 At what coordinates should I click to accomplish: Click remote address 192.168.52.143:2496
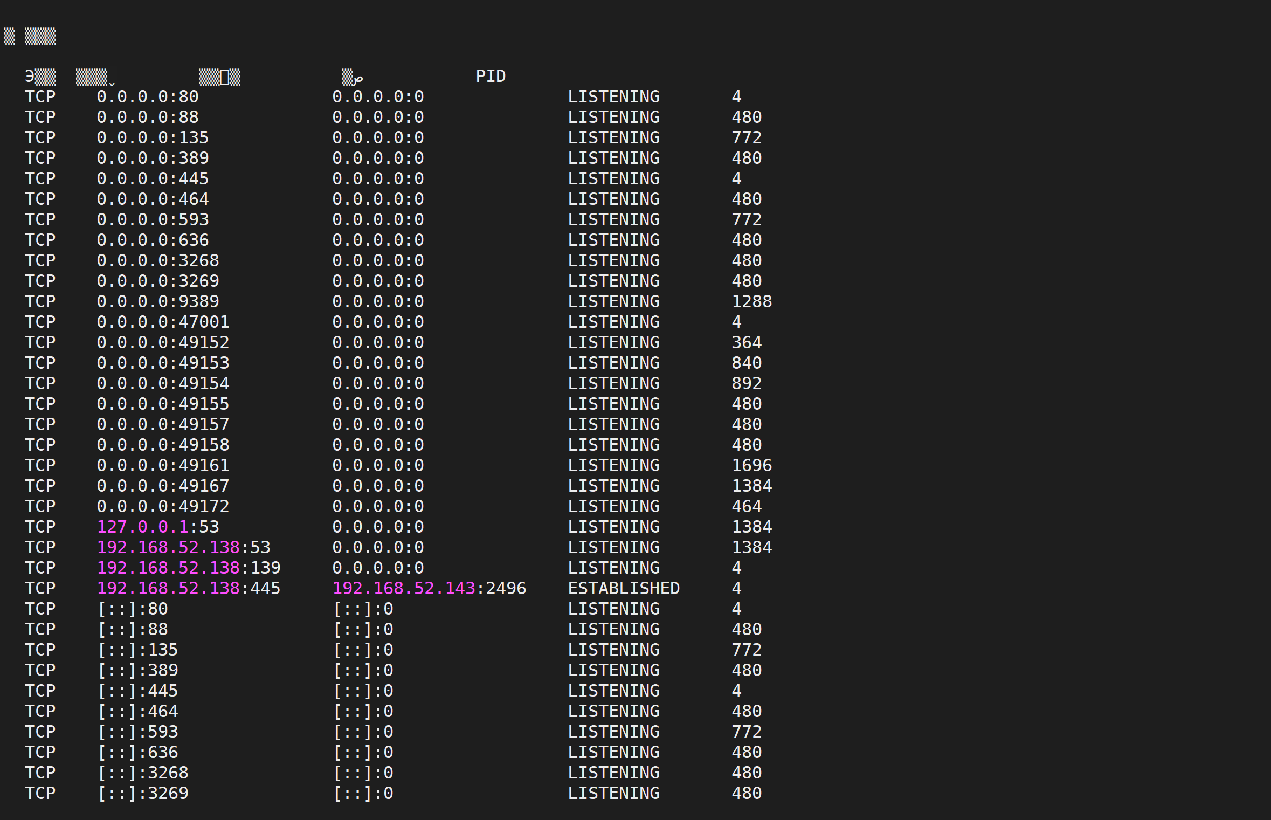[x=429, y=588]
